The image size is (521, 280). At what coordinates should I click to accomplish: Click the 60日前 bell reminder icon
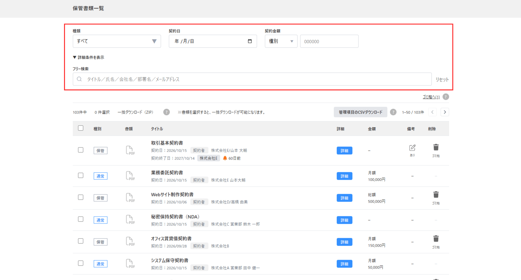pyautogui.click(x=225, y=158)
